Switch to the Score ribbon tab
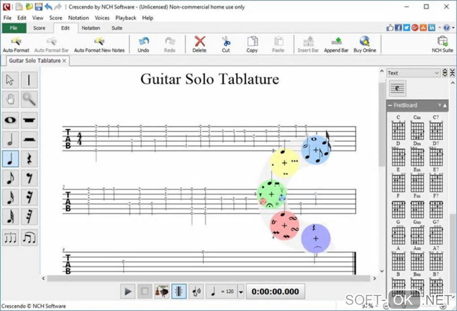 click(39, 28)
